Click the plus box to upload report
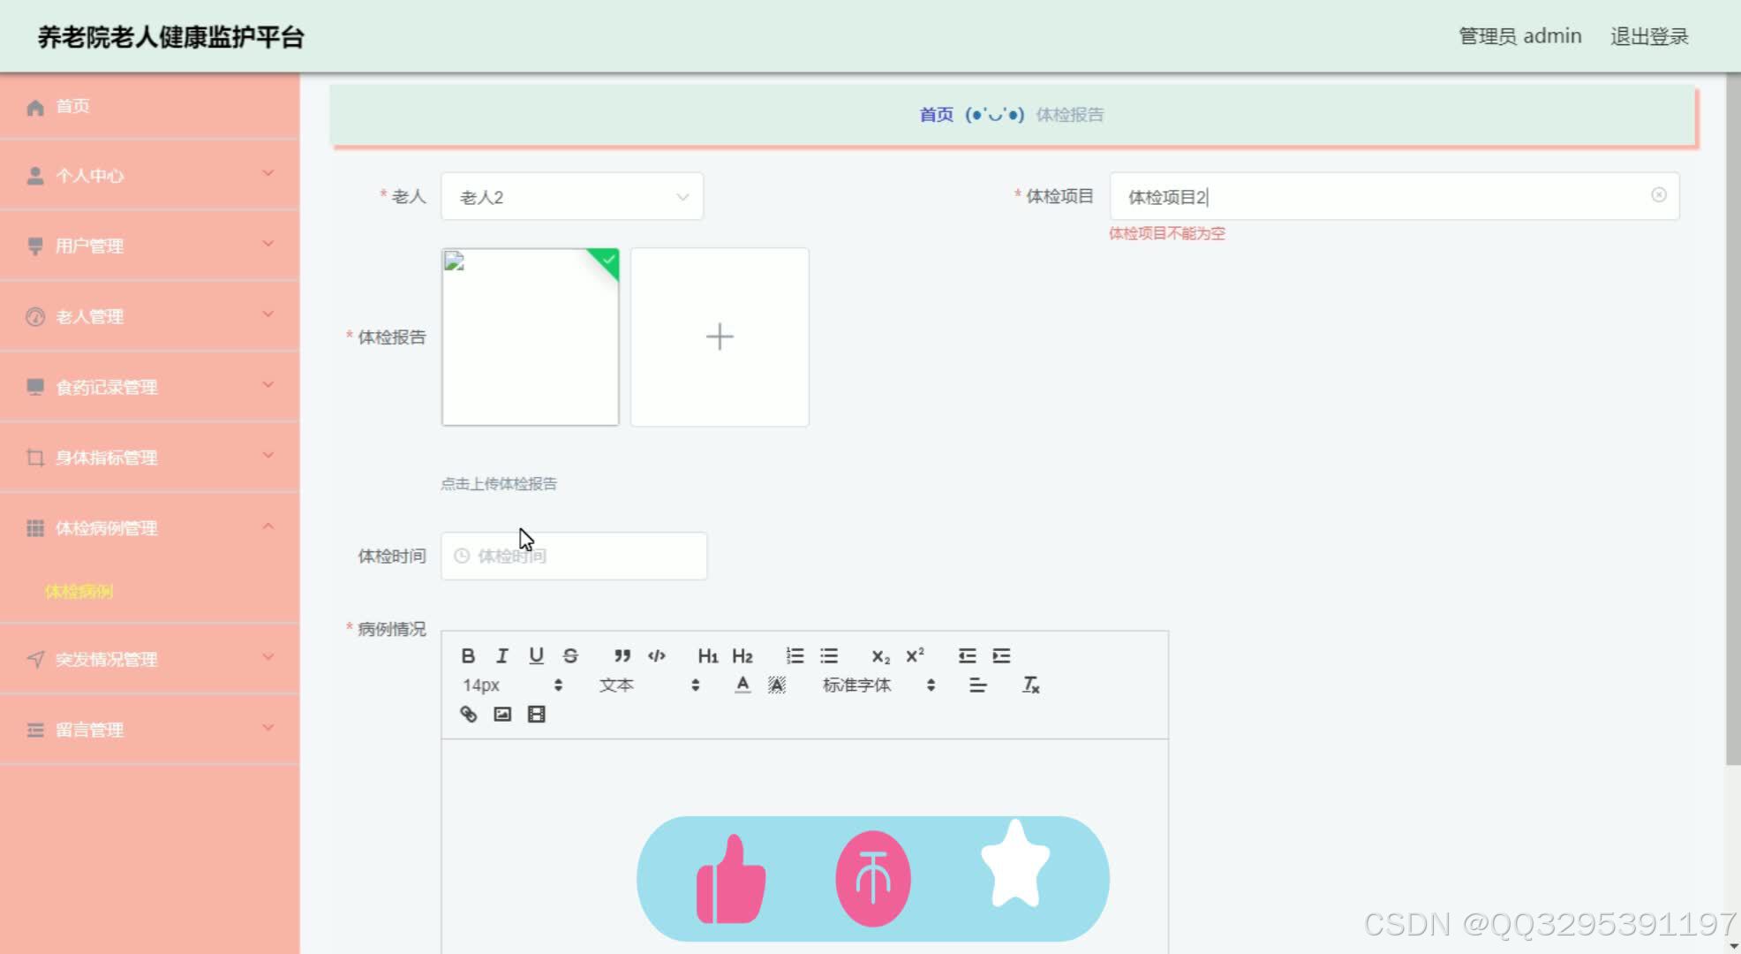This screenshot has height=954, width=1741. click(x=720, y=337)
